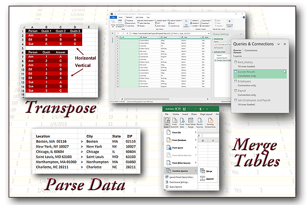Open From Database submenu
Screen dimensions: 308x205
point(181,140)
